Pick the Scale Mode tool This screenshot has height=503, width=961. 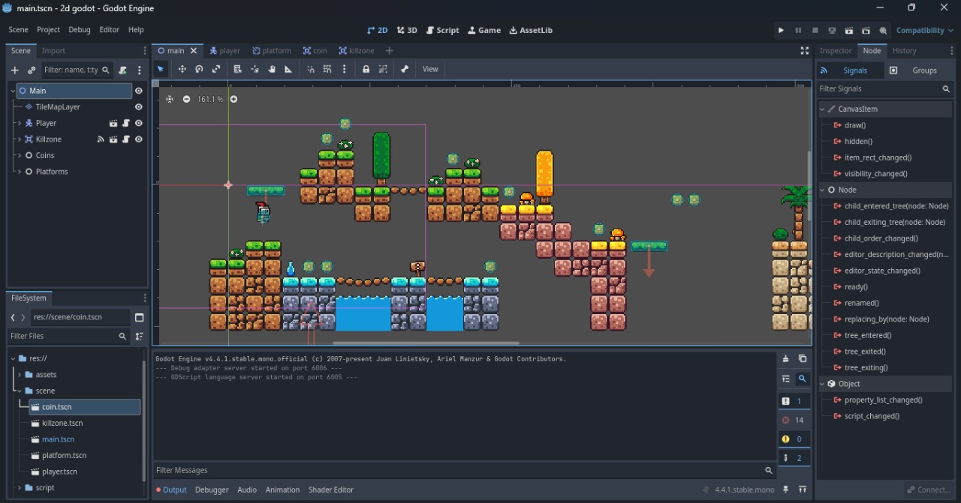[216, 69]
